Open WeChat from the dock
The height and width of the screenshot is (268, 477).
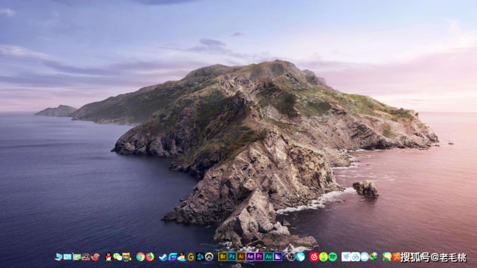[x=118, y=257]
